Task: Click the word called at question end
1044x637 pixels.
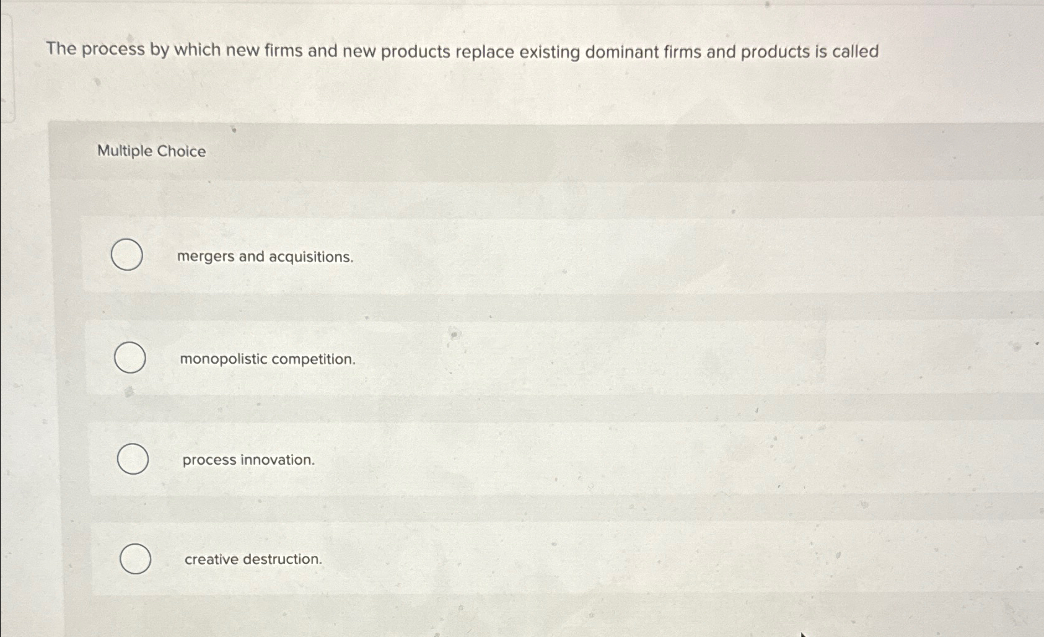Action: [856, 52]
